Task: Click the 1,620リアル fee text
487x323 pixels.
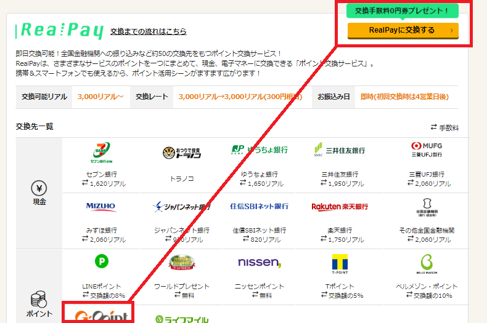Action: (x=108, y=183)
